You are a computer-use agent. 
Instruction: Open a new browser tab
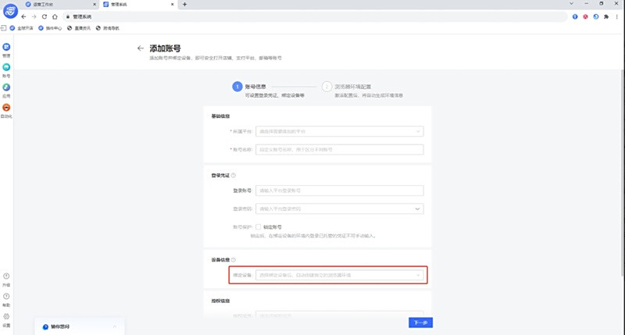[184, 5]
